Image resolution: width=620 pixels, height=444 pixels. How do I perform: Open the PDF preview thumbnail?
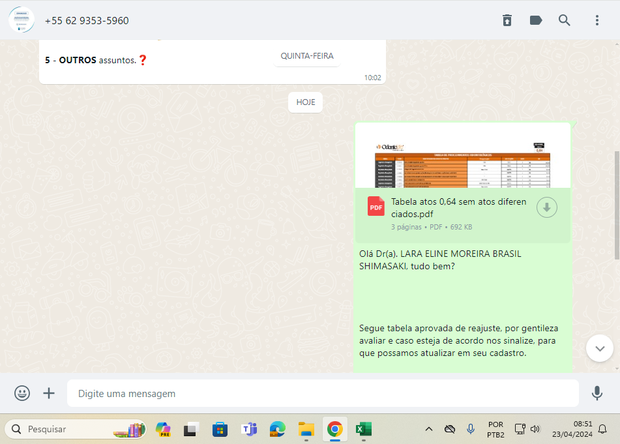[463, 155]
